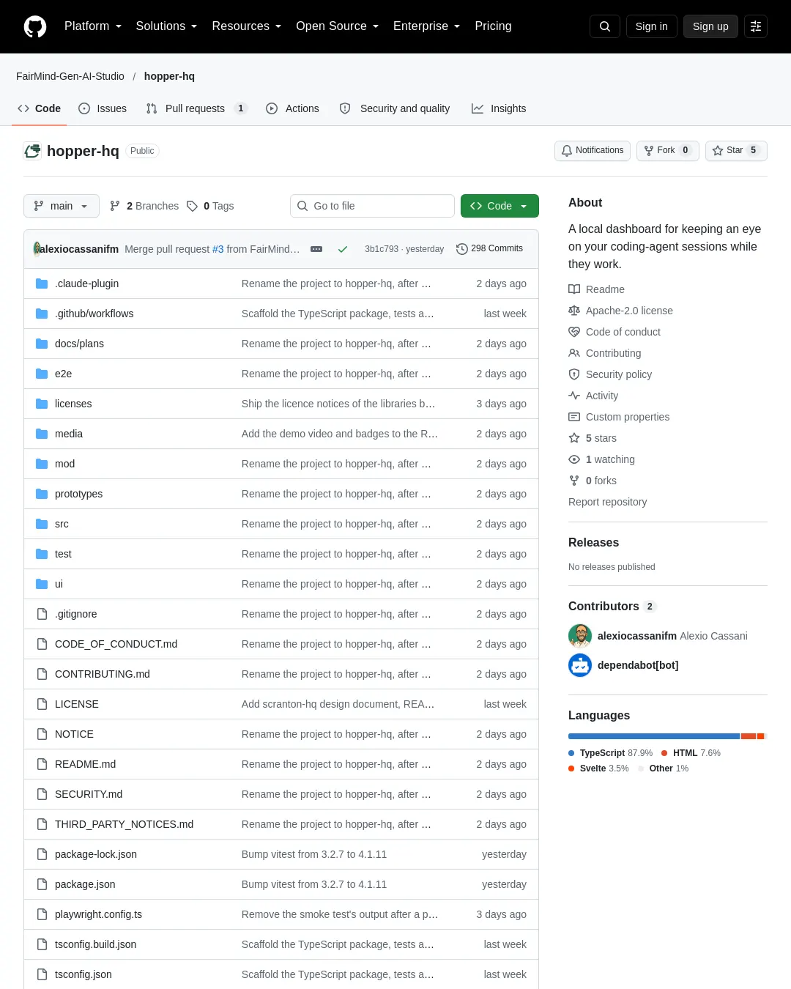Screen dimensions: 791x989
Task: Open the 1 watching link
Action: pyautogui.click(x=602, y=459)
